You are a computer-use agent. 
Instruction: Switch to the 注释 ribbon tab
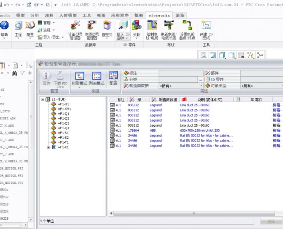[49, 15]
